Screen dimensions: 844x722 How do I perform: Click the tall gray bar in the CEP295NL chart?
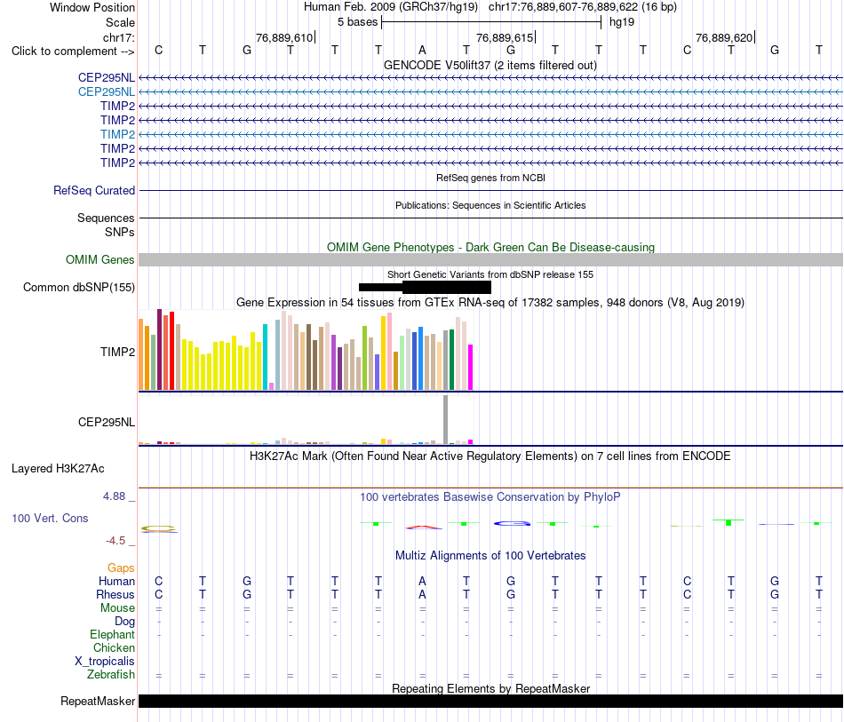click(446, 419)
